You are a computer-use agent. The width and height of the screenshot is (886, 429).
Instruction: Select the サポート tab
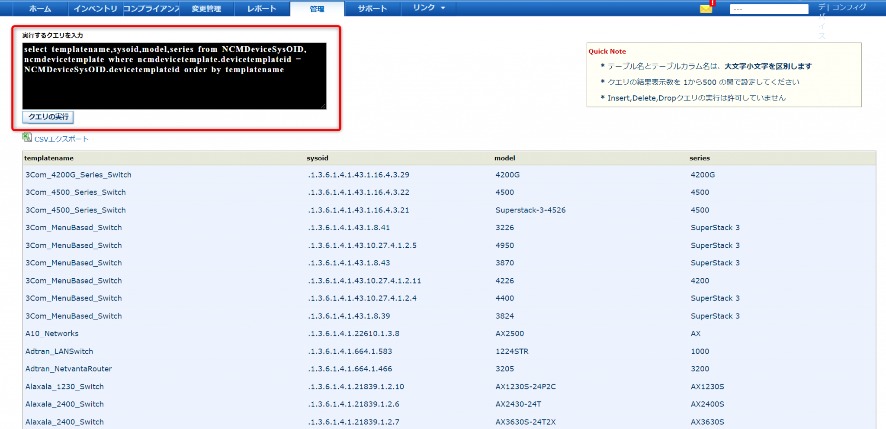point(372,8)
